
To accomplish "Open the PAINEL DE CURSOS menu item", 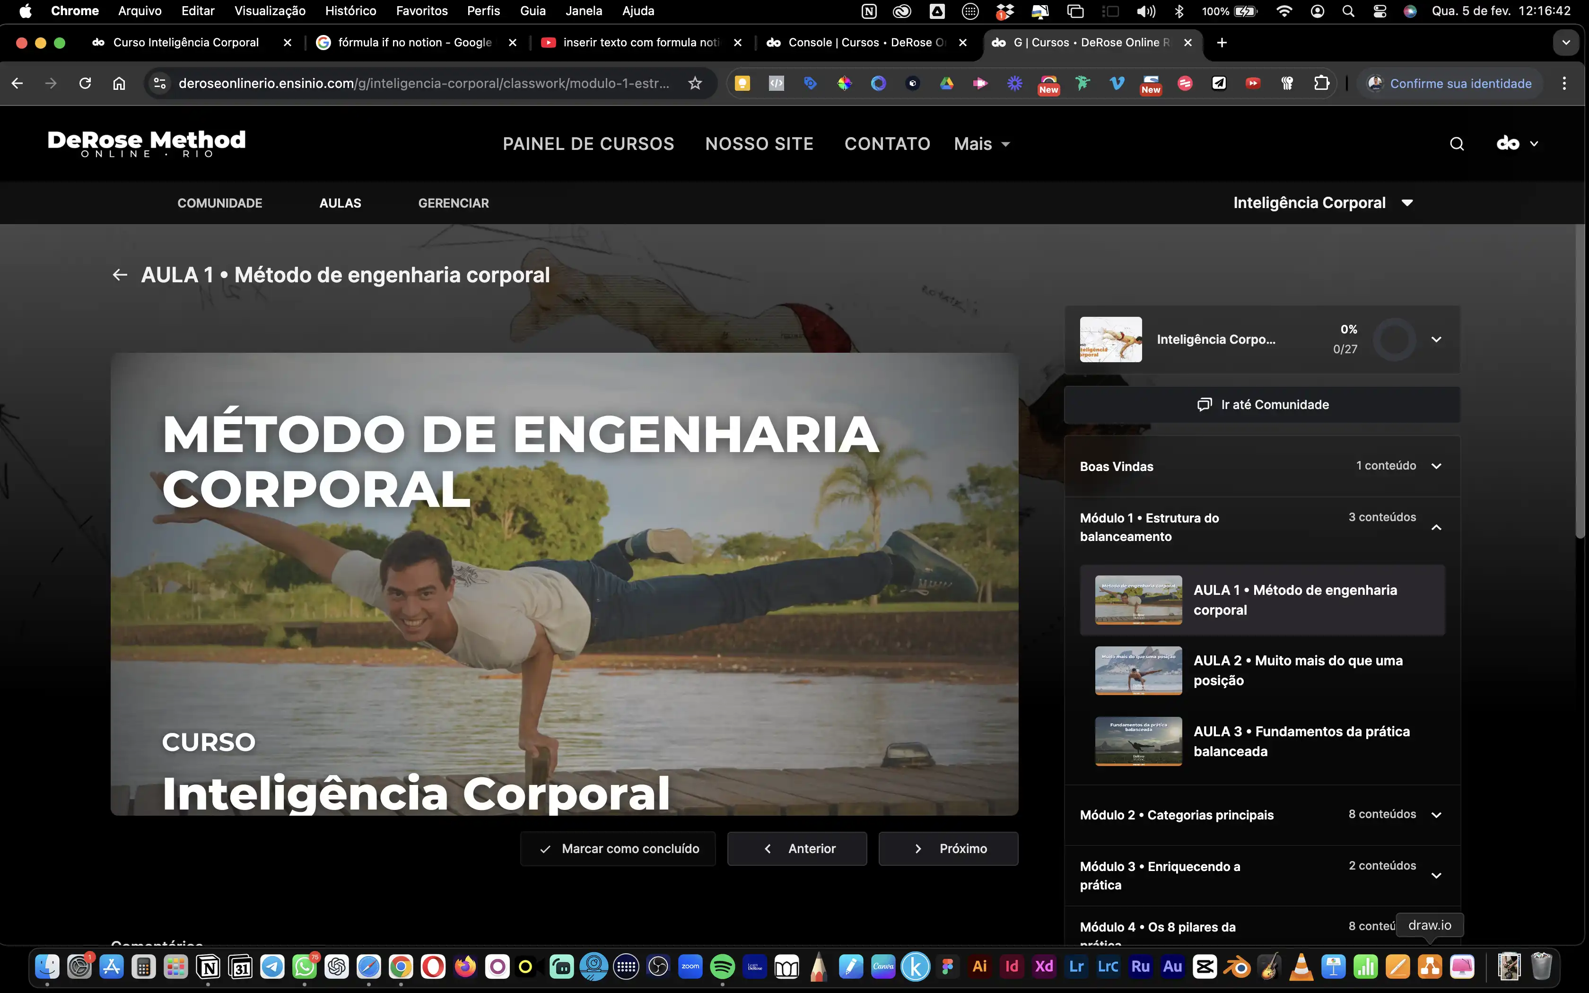I will pos(588,144).
